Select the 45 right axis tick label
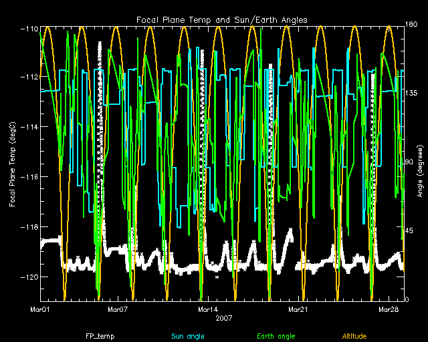Image resolution: width=428 pixels, height=342 pixels. point(410,230)
